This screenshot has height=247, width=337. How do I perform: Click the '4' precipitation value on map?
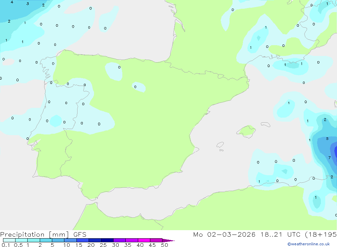click(x=12, y=2)
